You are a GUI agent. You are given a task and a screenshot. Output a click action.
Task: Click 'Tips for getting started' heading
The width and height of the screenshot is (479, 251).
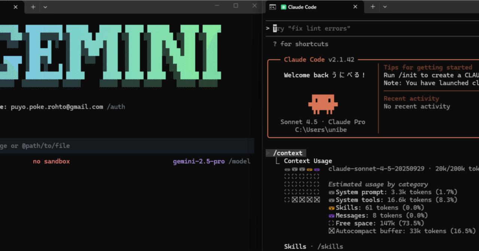pyautogui.click(x=428, y=67)
